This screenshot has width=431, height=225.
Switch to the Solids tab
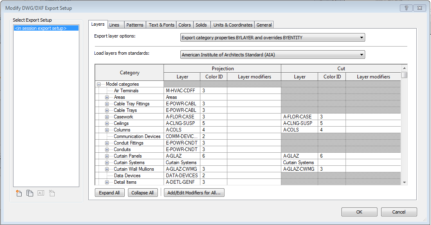(201, 25)
